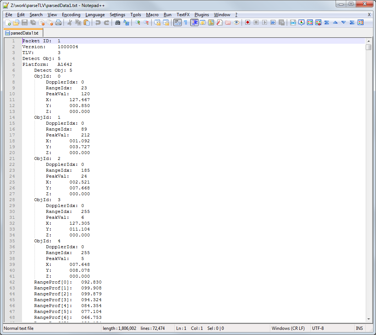Viewport: 376px width, 335px height.
Task: Click the 'Version: 1000004' line
Action: [50, 47]
